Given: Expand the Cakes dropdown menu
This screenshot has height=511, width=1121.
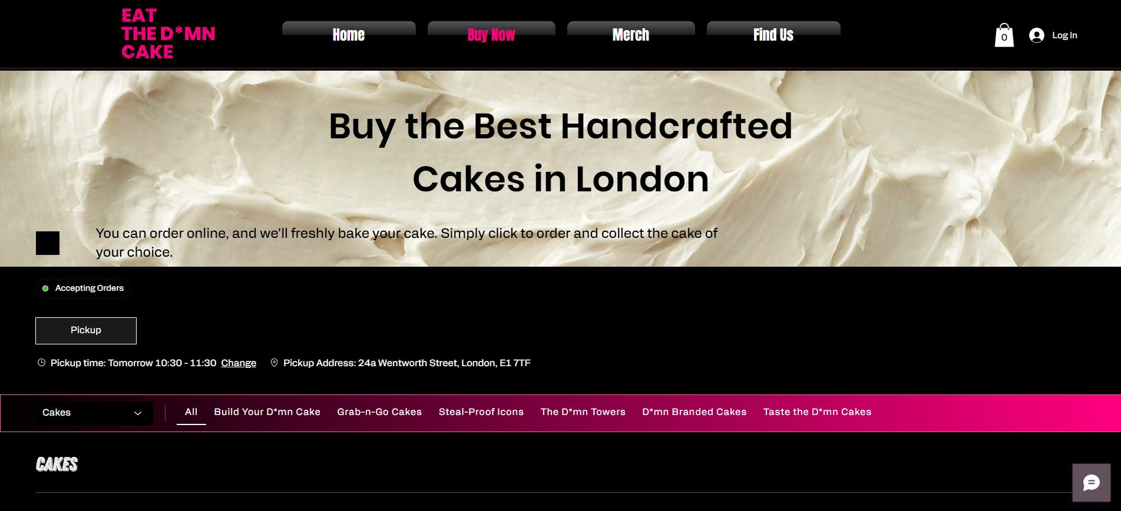Looking at the screenshot, I should 94,413.
